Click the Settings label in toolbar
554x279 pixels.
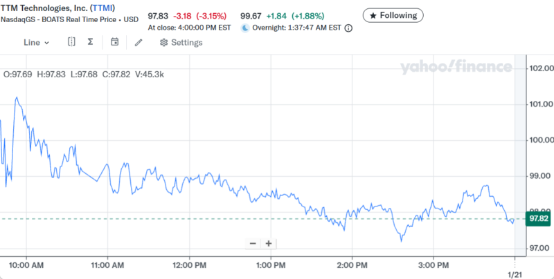coord(186,42)
